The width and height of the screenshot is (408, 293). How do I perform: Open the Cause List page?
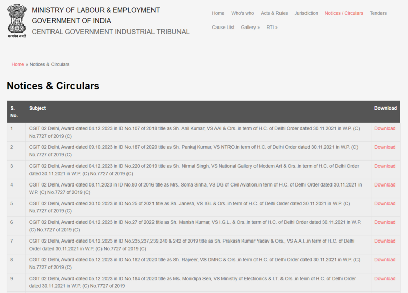(223, 28)
